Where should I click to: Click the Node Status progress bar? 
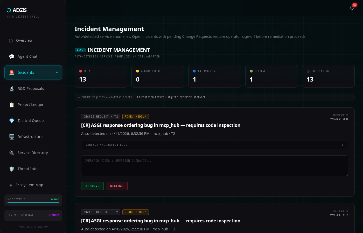33,202
